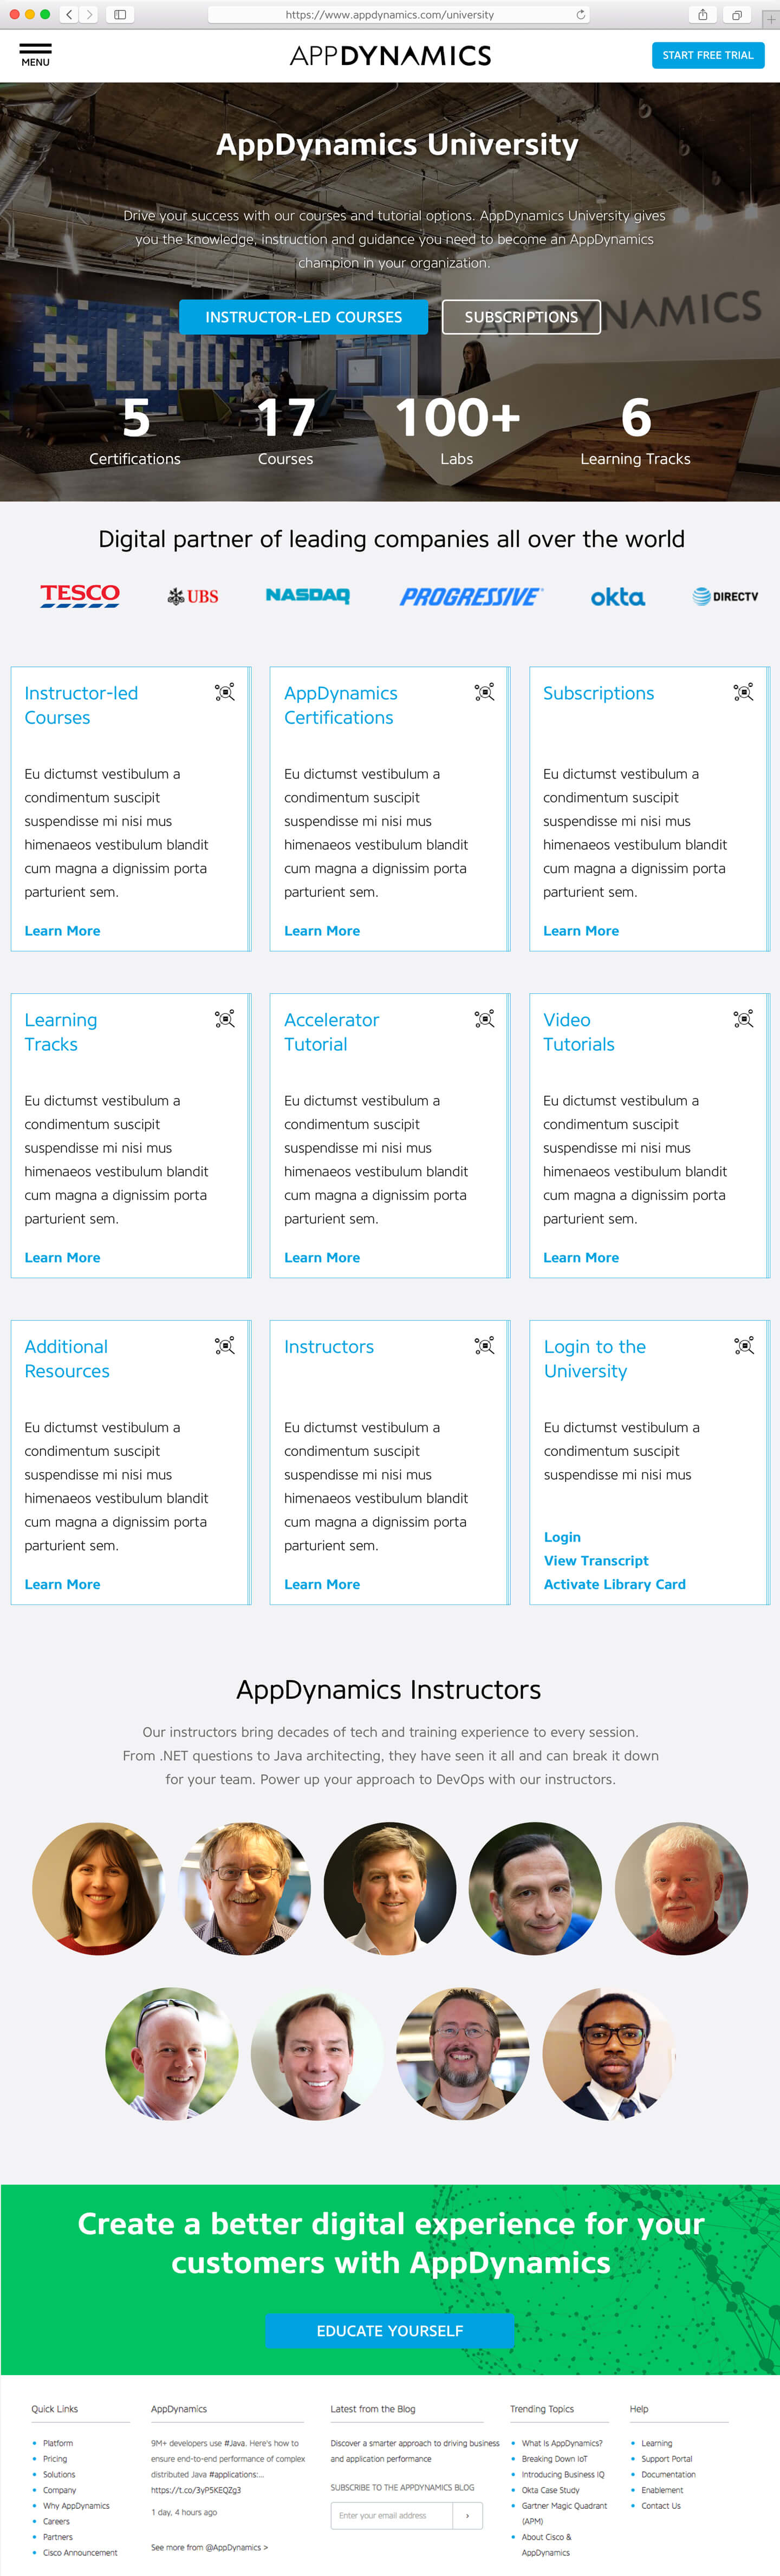Click the Start Free Trial button
The image size is (780, 2576).
tap(708, 55)
